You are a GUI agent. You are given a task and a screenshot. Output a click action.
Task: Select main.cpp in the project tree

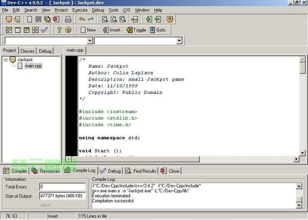coord(33,66)
